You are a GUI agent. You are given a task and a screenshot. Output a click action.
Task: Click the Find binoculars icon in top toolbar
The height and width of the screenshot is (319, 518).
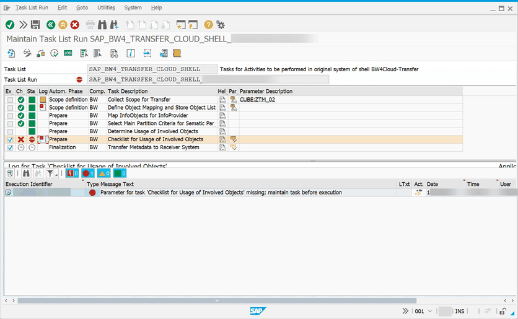pyautogui.click(x=102, y=25)
